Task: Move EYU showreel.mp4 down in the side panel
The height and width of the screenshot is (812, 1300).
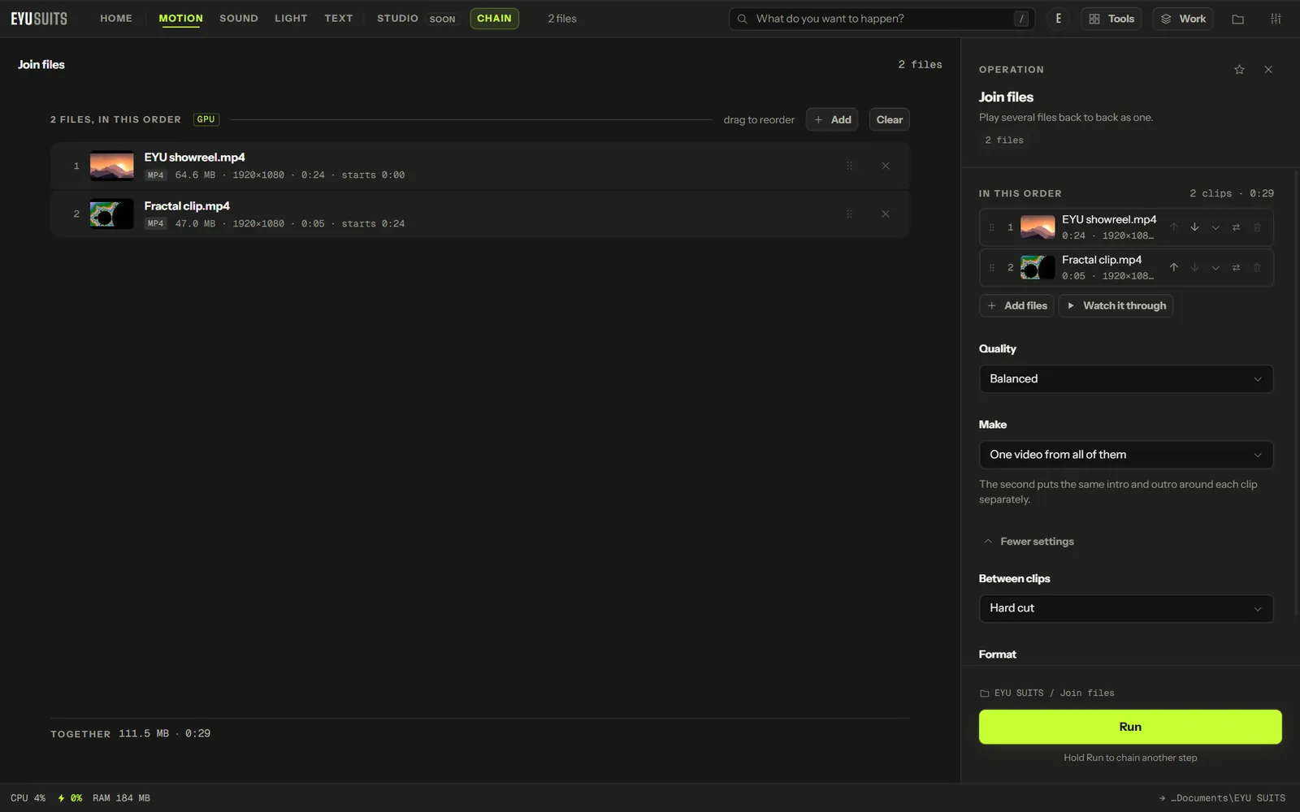Action: pyautogui.click(x=1194, y=227)
